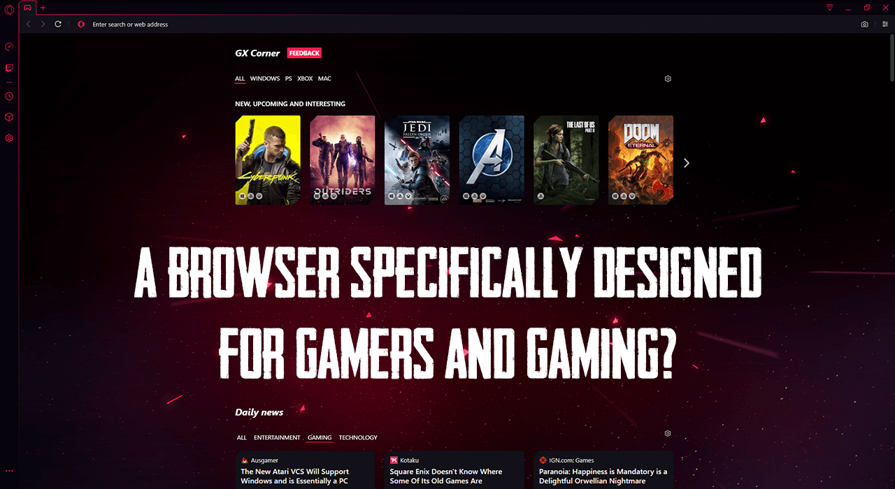Select the MAC platform filter
The height and width of the screenshot is (489, 895).
point(324,79)
